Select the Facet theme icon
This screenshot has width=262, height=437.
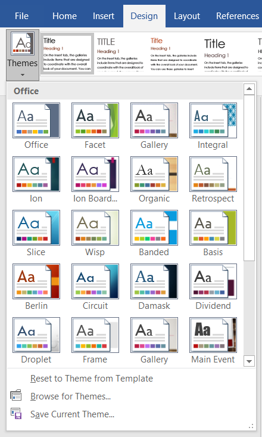[95, 120]
